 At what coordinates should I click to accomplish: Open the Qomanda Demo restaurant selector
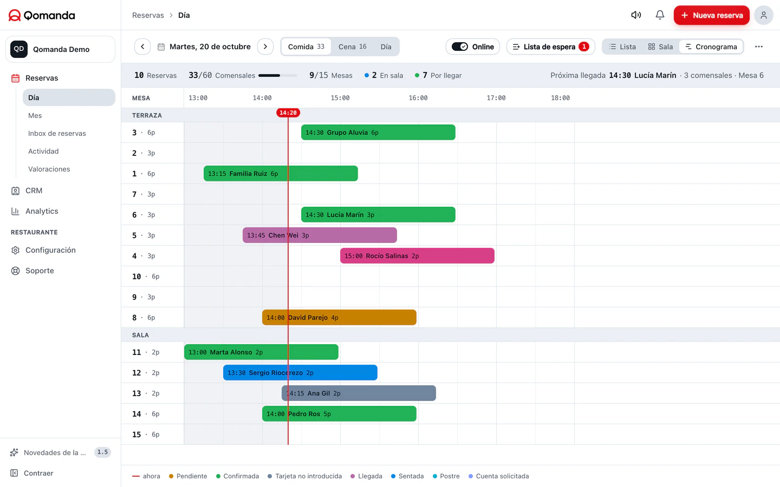60,49
